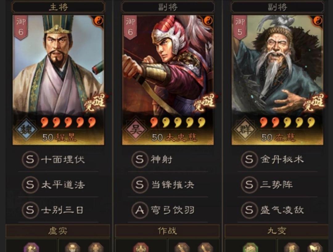Click the S rank icon beside 神射
The width and height of the screenshot is (333, 252).
point(140,159)
